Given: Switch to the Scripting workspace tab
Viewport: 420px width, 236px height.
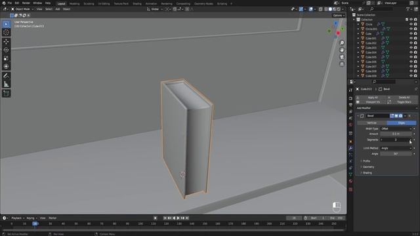Looking at the screenshot, I should click(x=222, y=4).
